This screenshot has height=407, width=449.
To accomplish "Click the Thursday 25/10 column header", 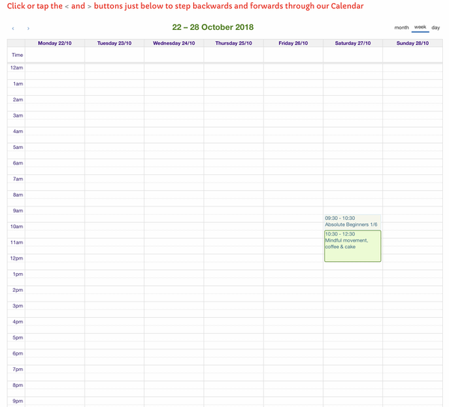I will (x=233, y=43).
